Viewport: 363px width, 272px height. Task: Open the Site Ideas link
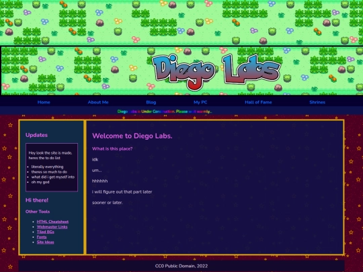[x=46, y=242]
